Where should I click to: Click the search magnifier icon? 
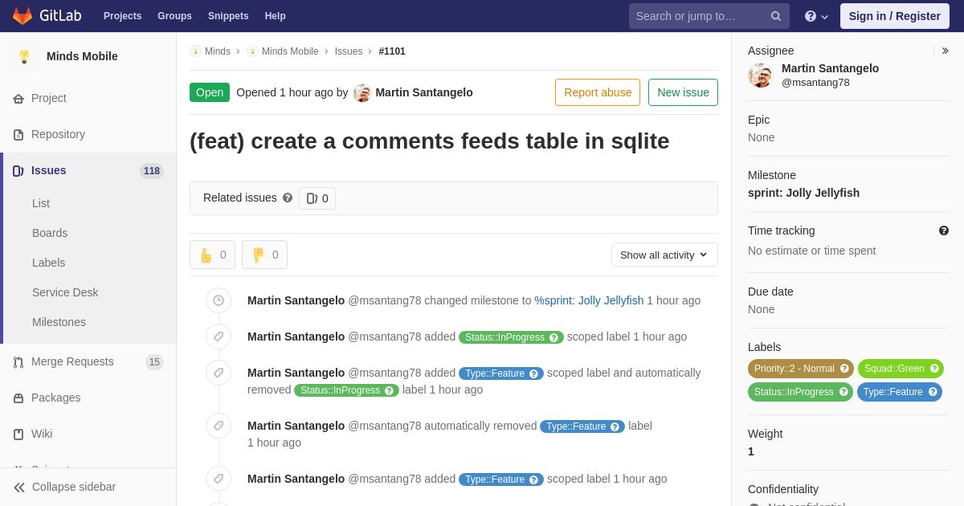point(775,16)
